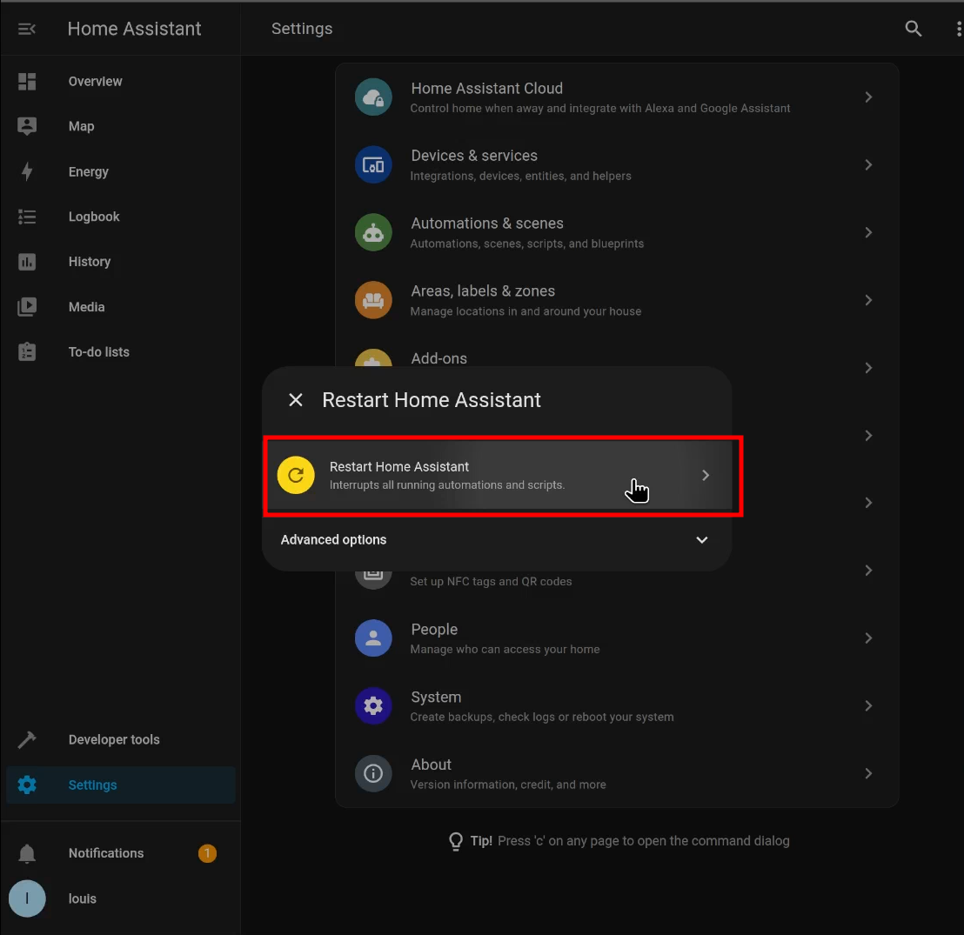Open the Overview dashboard icon
This screenshot has width=964, height=935.
tap(27, 81)
